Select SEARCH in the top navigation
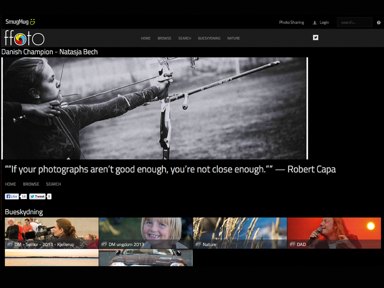Screen dimensions: 384x288 coord(185,38)
